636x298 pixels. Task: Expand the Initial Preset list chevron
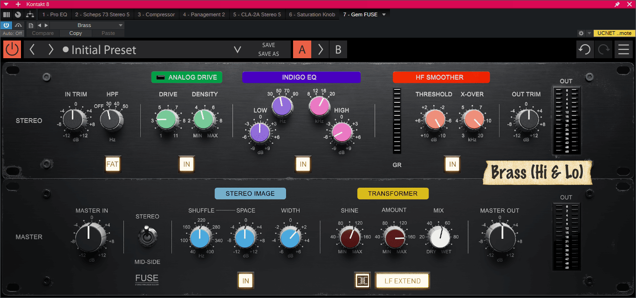pos(237,50)
